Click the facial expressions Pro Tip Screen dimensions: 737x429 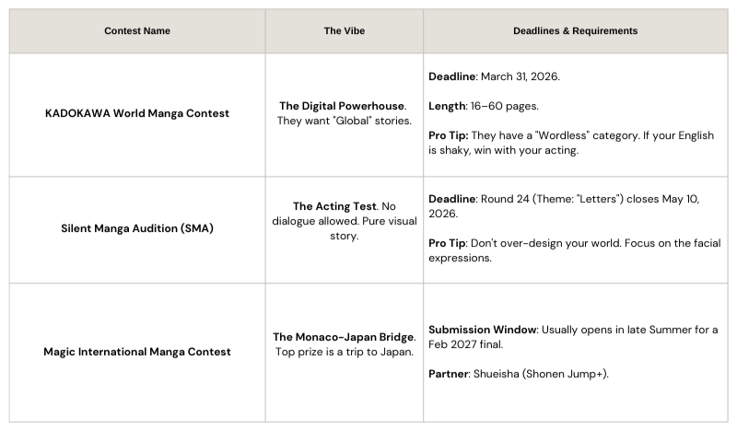tap(574, 250)
